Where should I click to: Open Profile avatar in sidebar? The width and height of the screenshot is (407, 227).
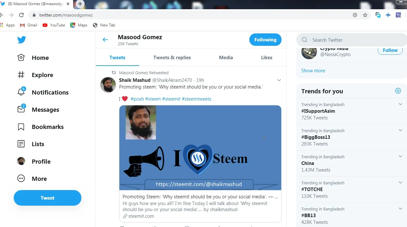[x=21, y=161]
